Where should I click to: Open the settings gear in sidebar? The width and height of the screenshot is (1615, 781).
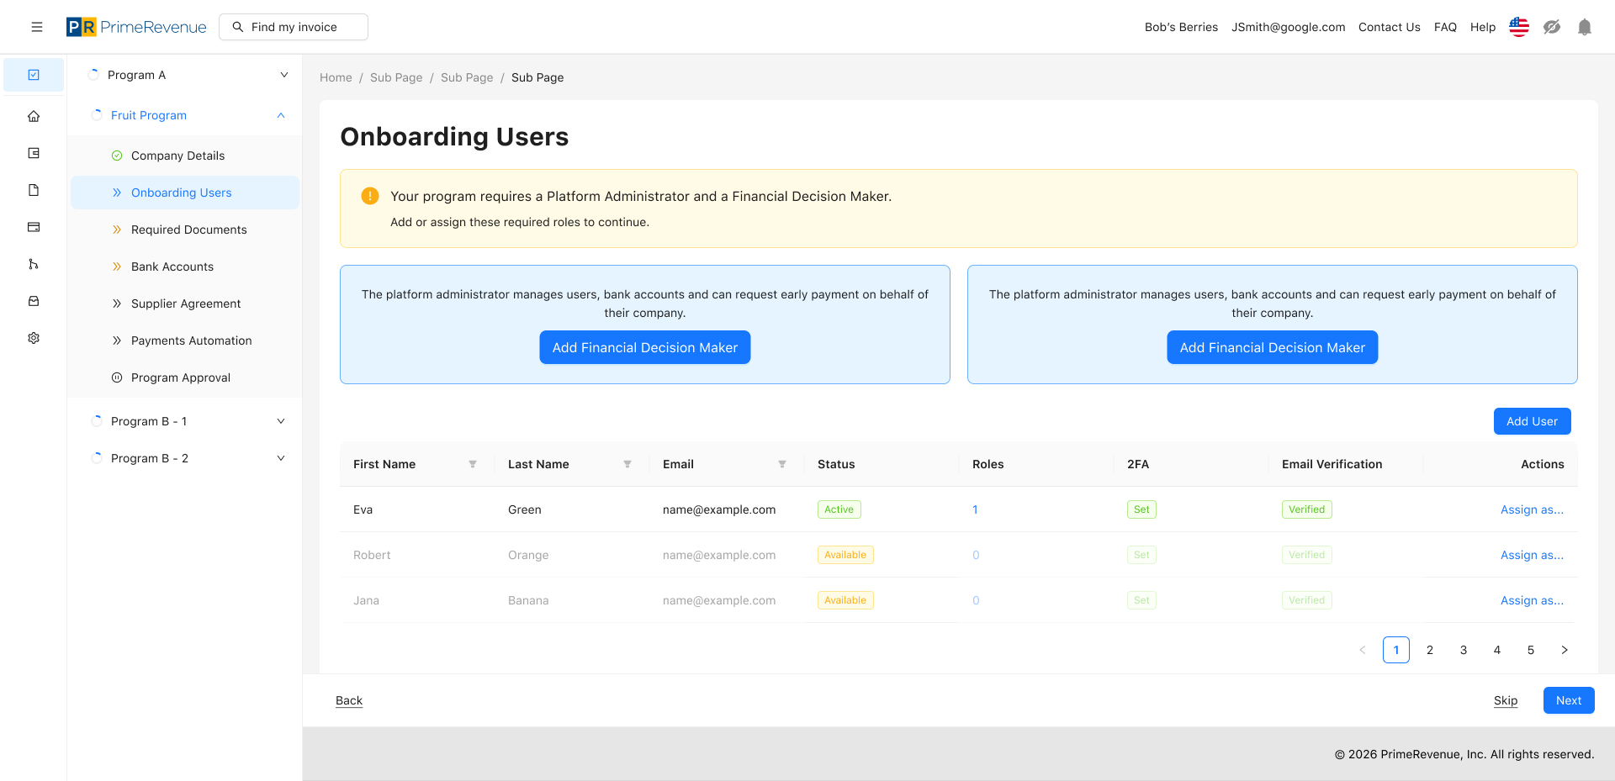click(34, 338)
